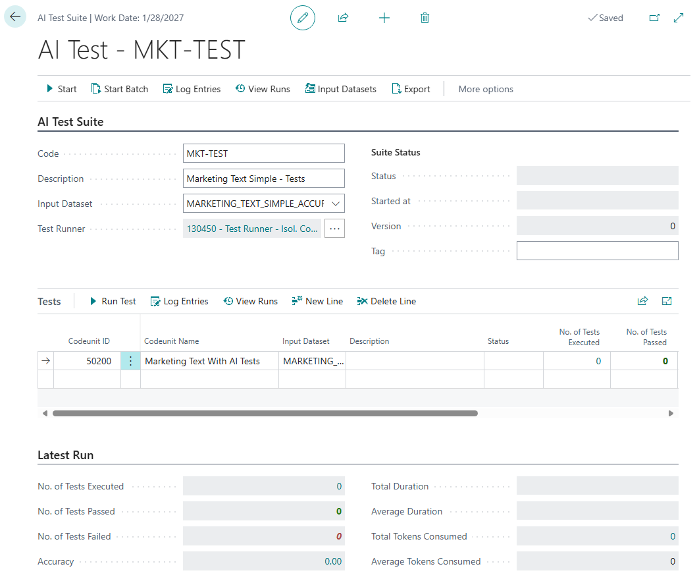Open Test Runner lookup via ellipsis button
The height and width of the screenshot is (583, 699).
334,228
